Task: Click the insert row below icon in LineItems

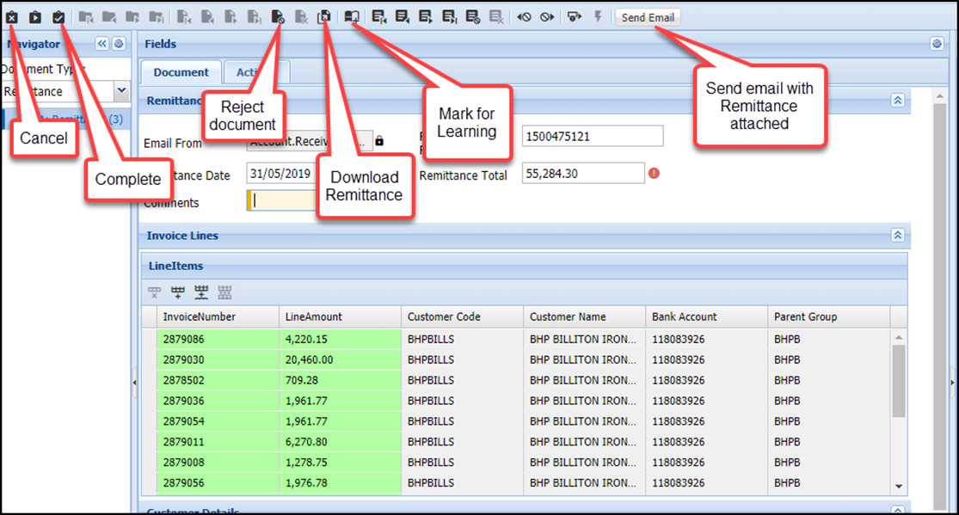Action: 201,293
